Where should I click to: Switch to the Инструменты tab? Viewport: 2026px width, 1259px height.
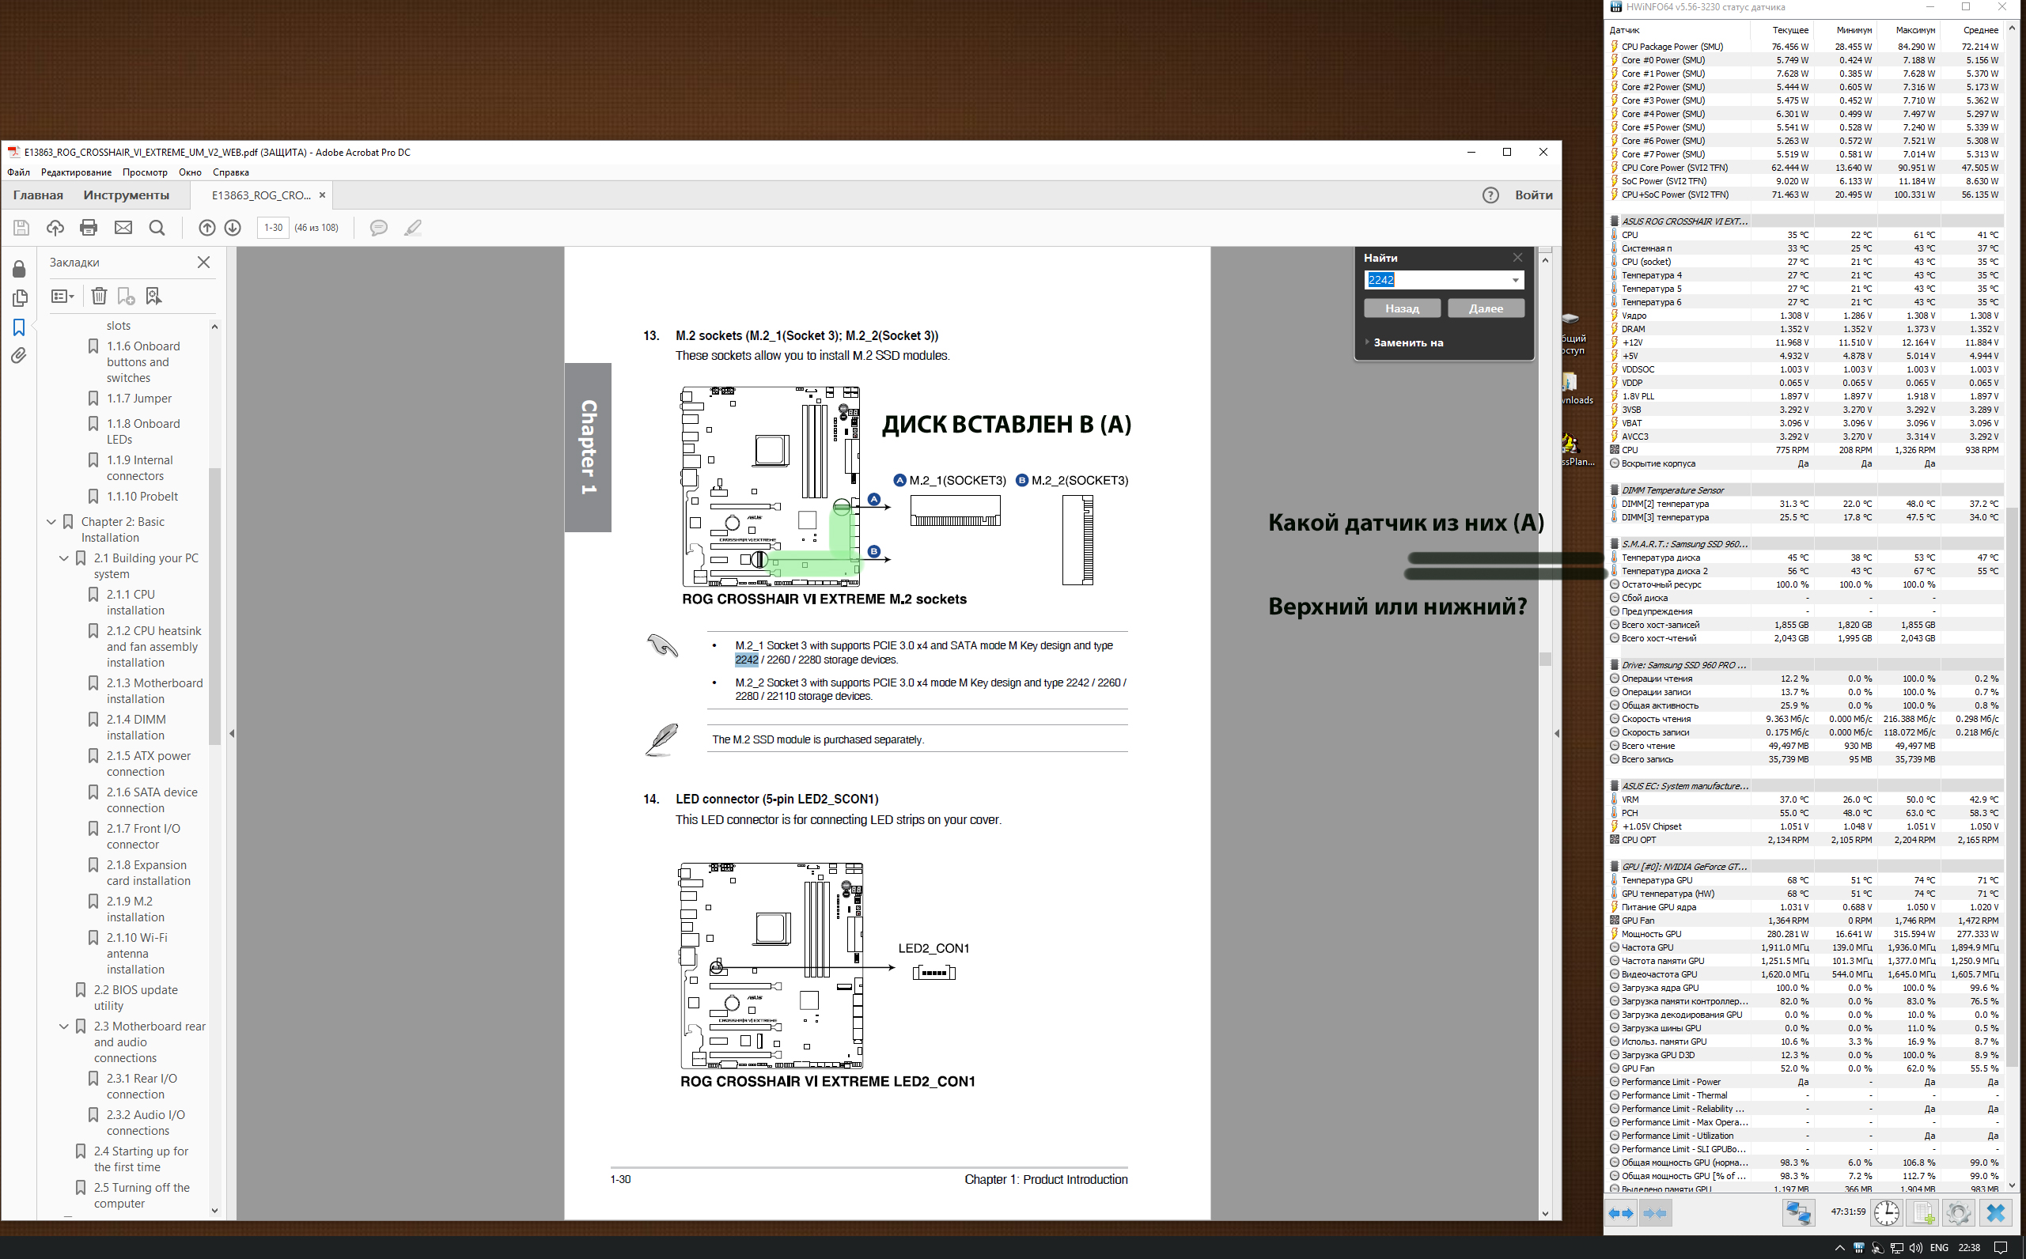[126, 195]
